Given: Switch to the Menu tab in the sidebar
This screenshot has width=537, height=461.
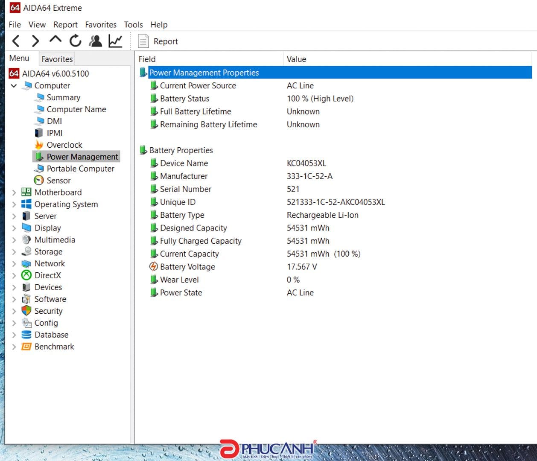Looking at the screenshot, I should pyautogui.click(x=19, y=58).
